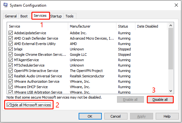
Task: Click the Date Disabled column header
Action: [151, 26]
